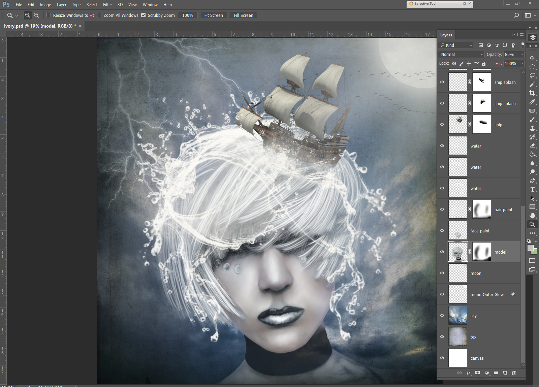Screen dimensions: 539x387
Task: Select the Move tool
Action: (x=532, y=58)
